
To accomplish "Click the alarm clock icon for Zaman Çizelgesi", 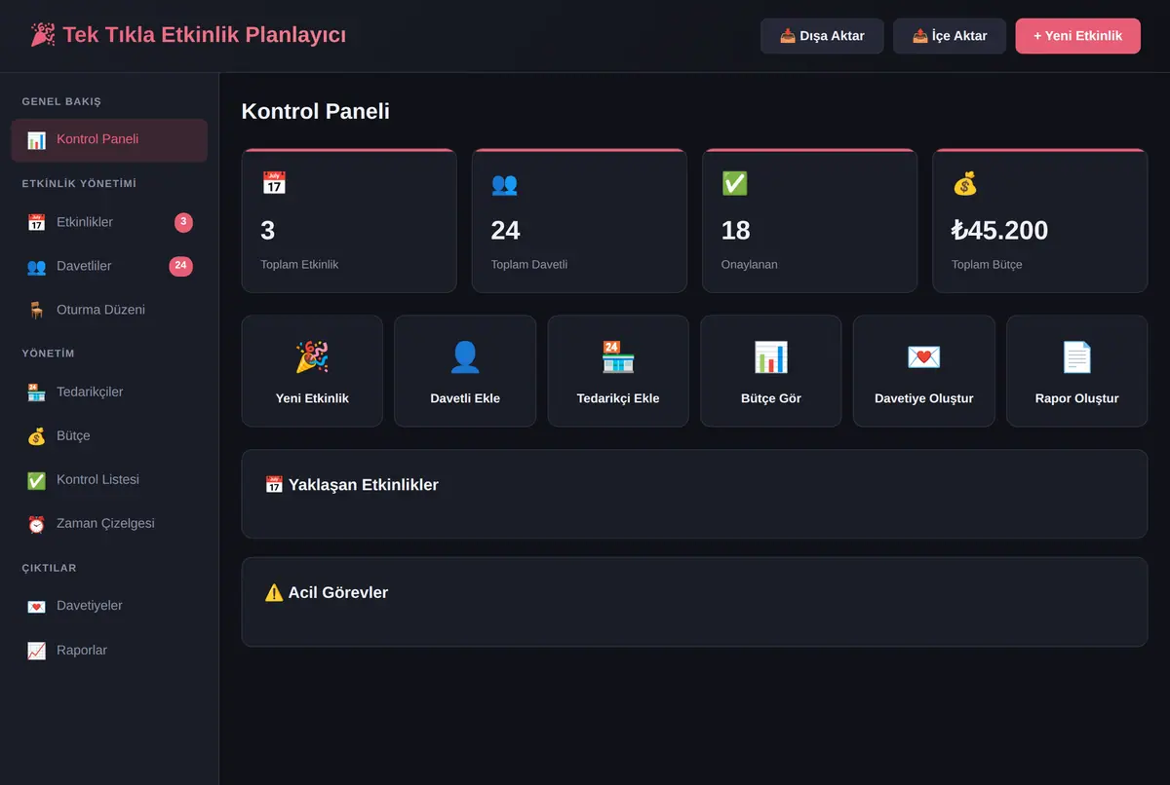I will (36, 524).
